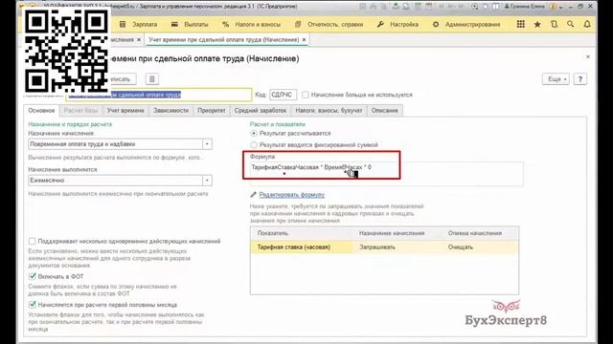Click the pencil icon beside Редактировать формулу
The image size is (613, 344).
pos(253,195)
